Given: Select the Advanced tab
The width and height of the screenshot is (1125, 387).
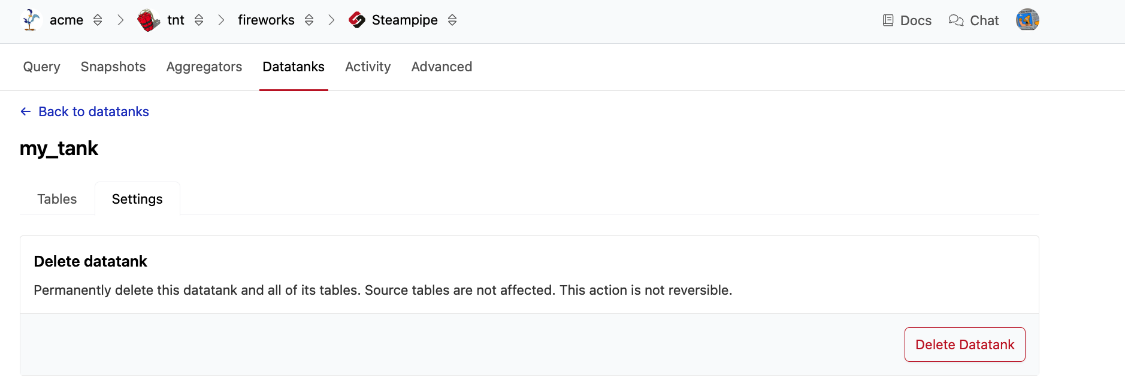Looking at the screenshot, I should point(441,66).
